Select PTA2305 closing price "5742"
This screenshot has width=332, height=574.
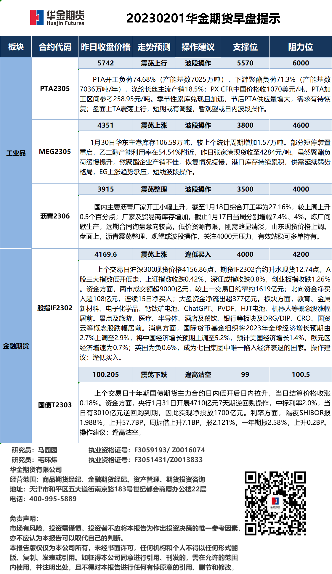pos(106,63)
